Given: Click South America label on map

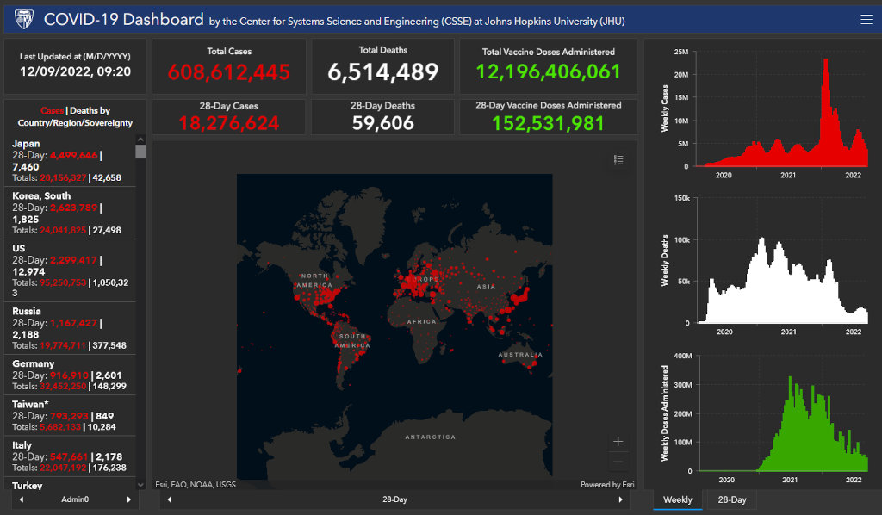Looking at the screenshot, I should pyautogui.click(x=352, y=341).
